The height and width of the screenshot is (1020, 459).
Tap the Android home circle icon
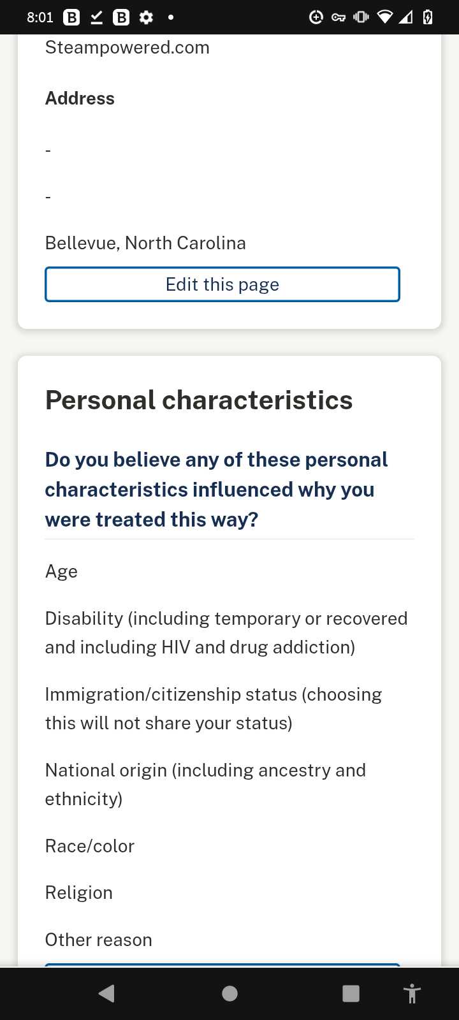(229, 993)
